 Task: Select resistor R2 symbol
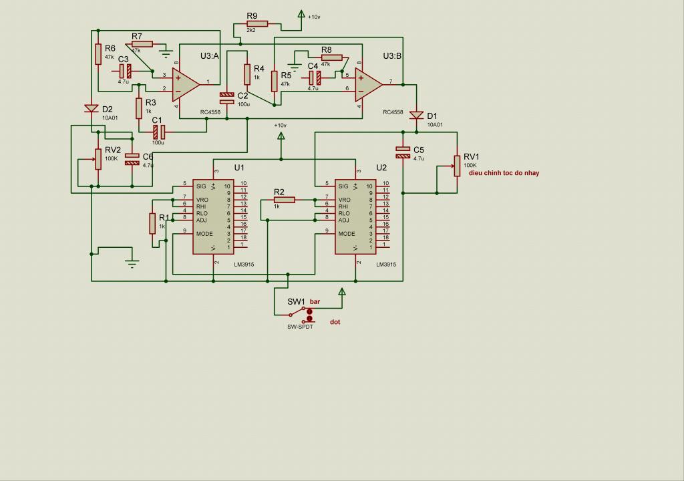pyautogui.click(x=285, y=200)
